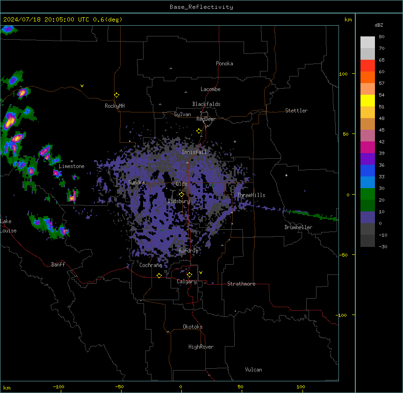
Task: Click the yellow diamond marker beside RockyMH
Action: pyautogui.click(x=116, y=95)
